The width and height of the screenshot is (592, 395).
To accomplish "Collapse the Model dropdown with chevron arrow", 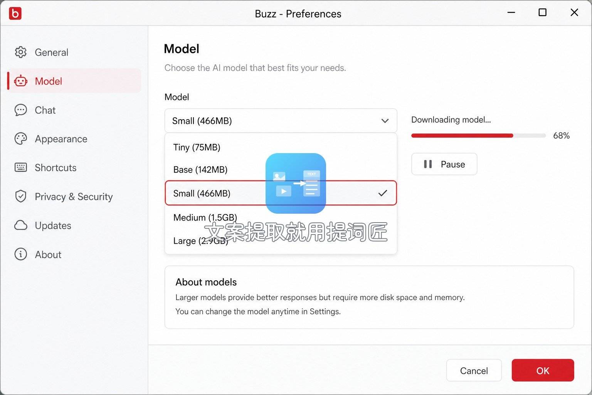I will [385, 121].
